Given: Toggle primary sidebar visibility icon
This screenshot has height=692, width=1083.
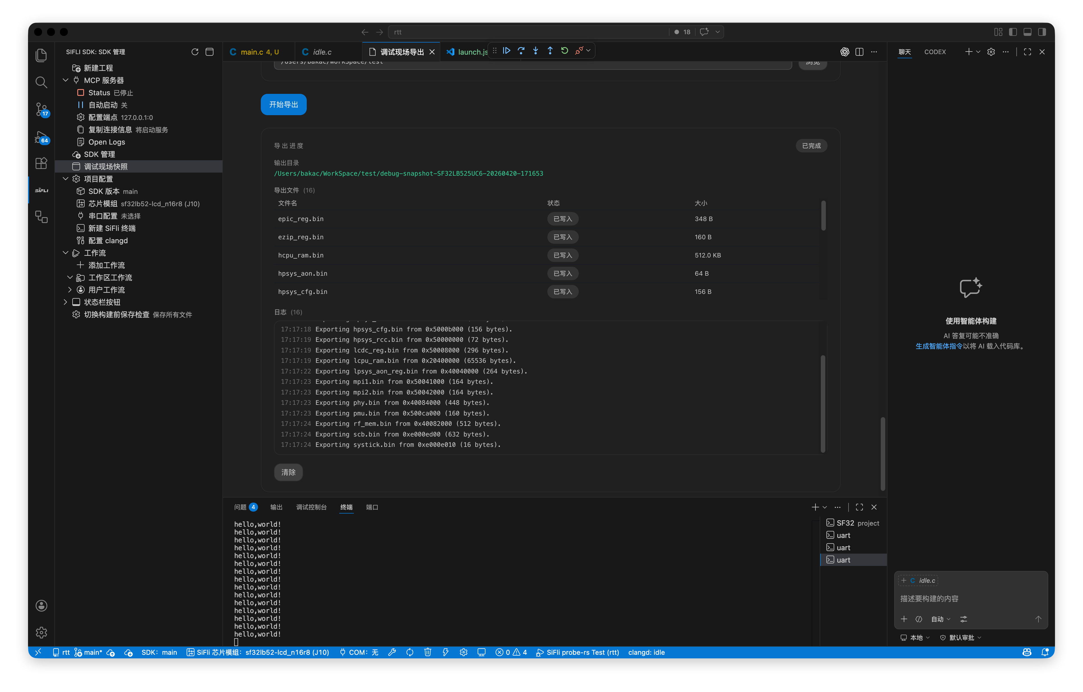Looking at the screenshot, I should (1013, 32).
